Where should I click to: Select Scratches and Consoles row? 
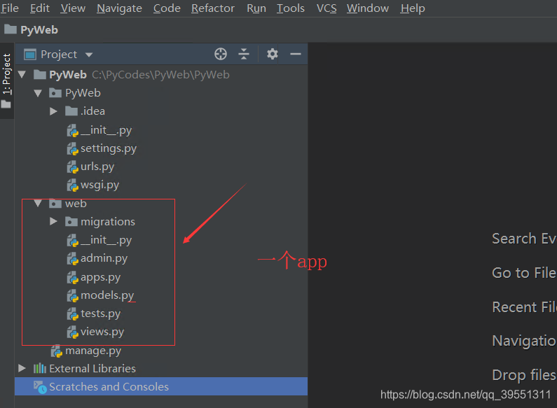(x=161, y=387)
